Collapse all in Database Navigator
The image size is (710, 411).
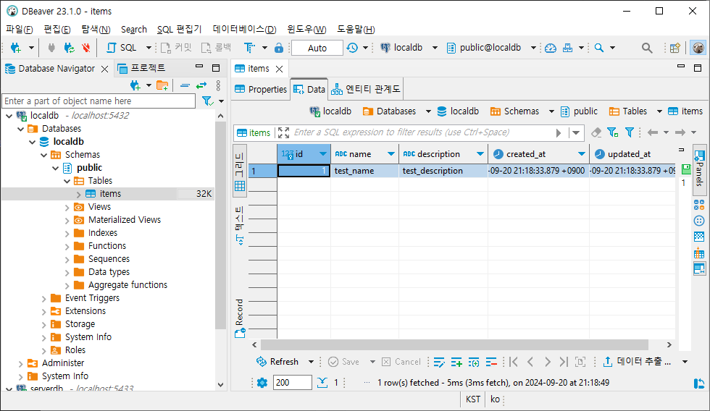(185, 85)
